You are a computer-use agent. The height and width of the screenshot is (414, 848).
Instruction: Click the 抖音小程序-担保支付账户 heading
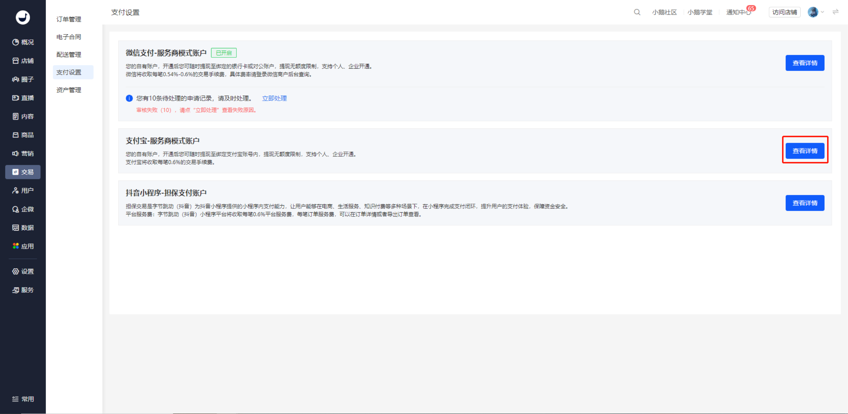click(166, 193)
